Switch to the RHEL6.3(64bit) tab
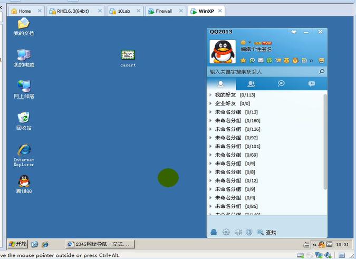The width and height of the screenshot is (356, 259). (x=76, y=11)
